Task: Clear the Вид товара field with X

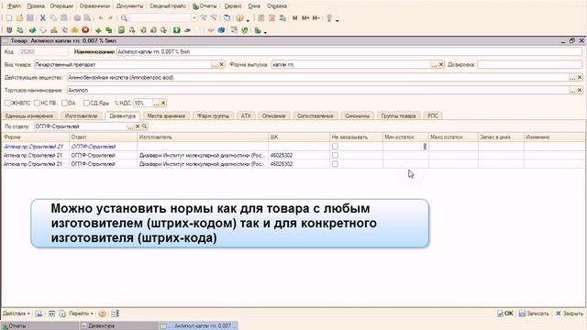Action: pyautogui.click(x=222, y=65)
